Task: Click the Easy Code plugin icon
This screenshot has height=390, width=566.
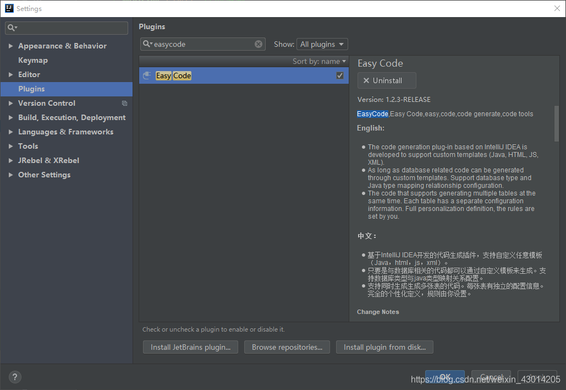Action: coord(147,75)
